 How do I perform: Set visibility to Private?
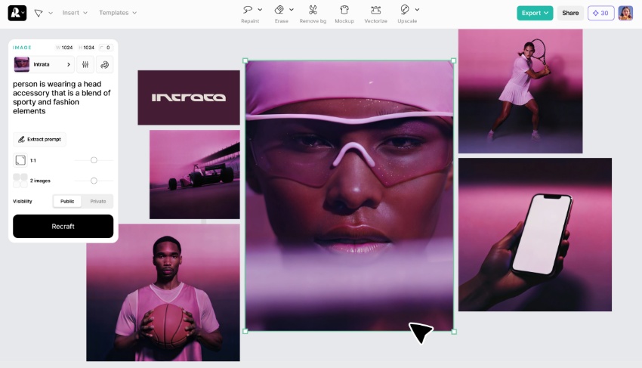(x=98, y=201)
